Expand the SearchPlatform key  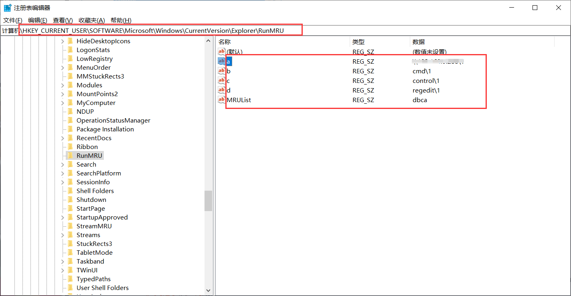(63, 173)
